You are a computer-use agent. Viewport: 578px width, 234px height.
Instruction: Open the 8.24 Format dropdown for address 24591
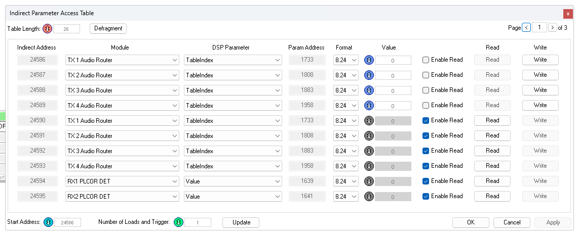[346, 136]
